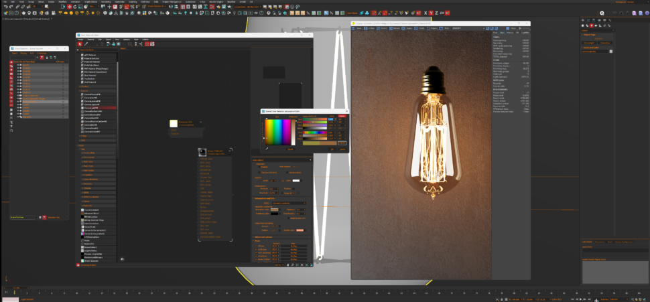Select the Select and Link tool

pyautogui.click(x=17, y=7)
